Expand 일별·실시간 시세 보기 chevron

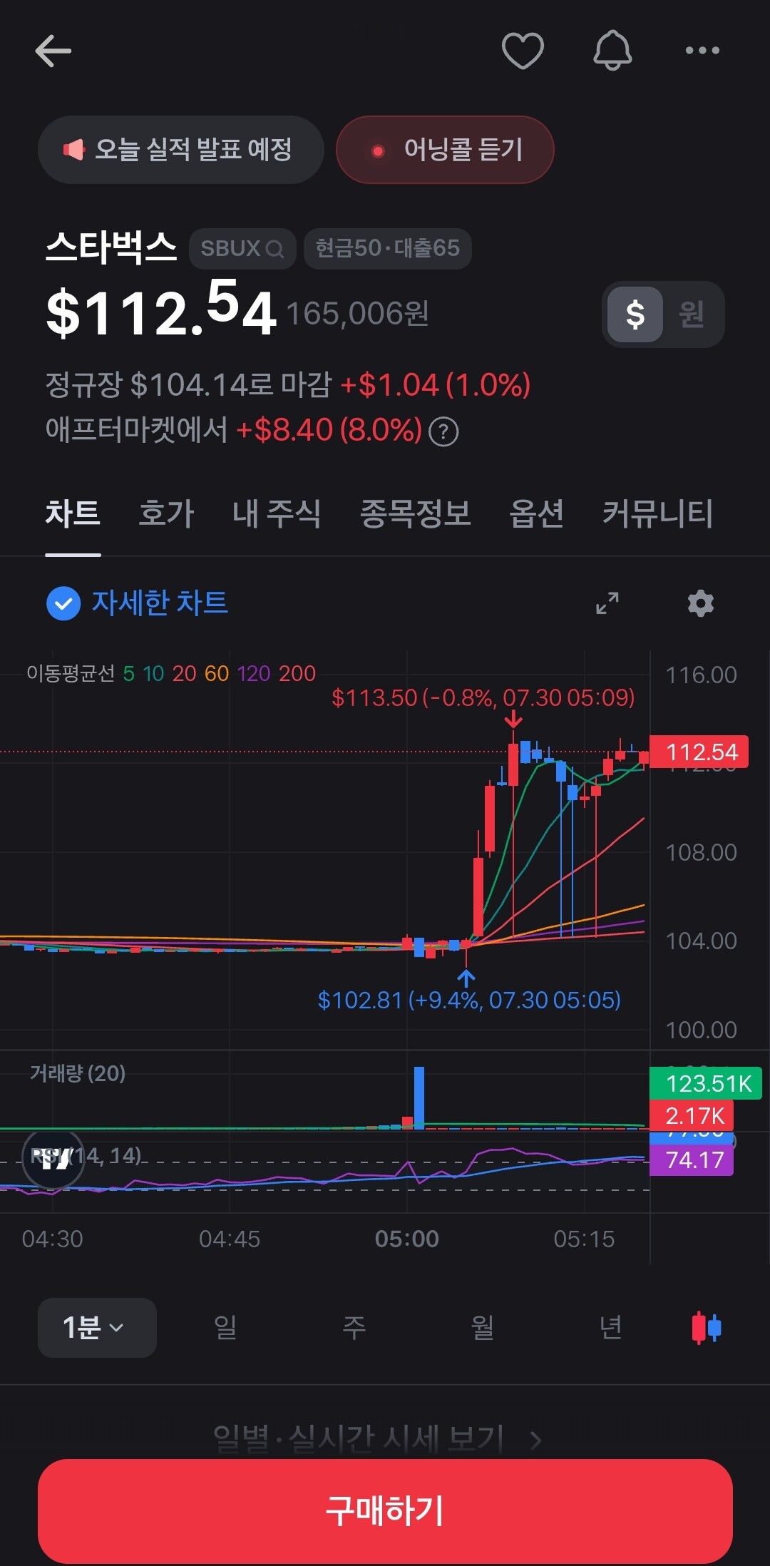coord(536,1440)
